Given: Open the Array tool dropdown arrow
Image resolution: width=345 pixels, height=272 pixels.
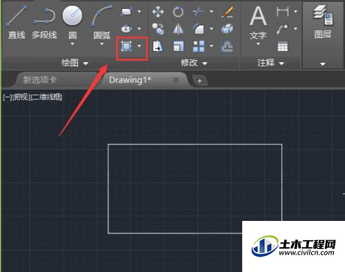Looking at the screenshot, I should pos(211,46).
